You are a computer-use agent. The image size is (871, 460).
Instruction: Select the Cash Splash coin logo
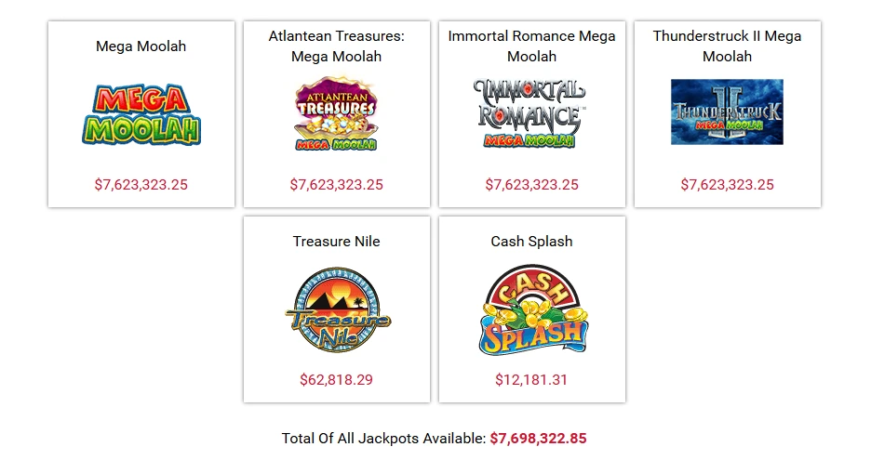point(531,309)
